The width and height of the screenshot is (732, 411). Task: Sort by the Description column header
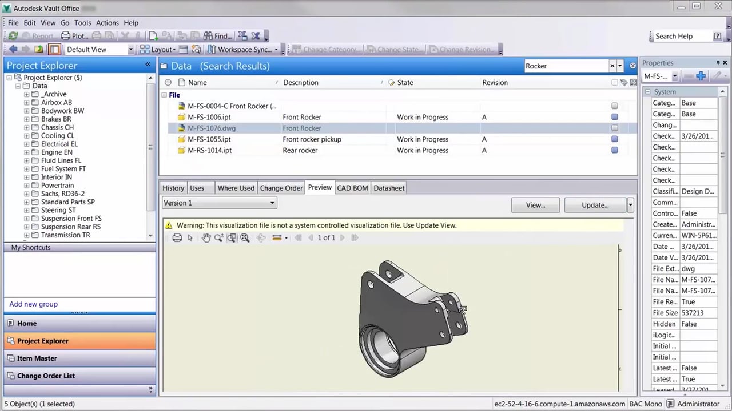coord(301,83)
